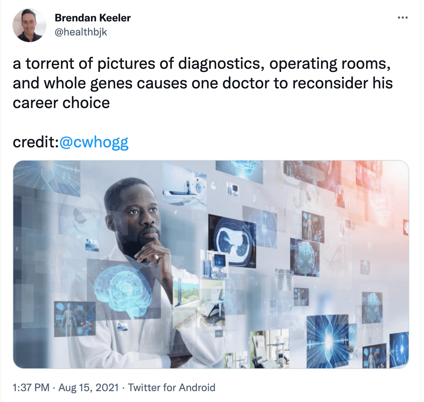
Task: Open the @cwhogg mention link
Action: click(x=94, y=142)
